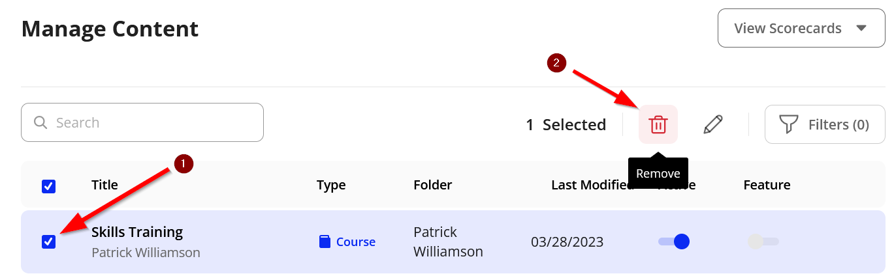
Task: Click the funnel filter icon
Action: [789, 124]
